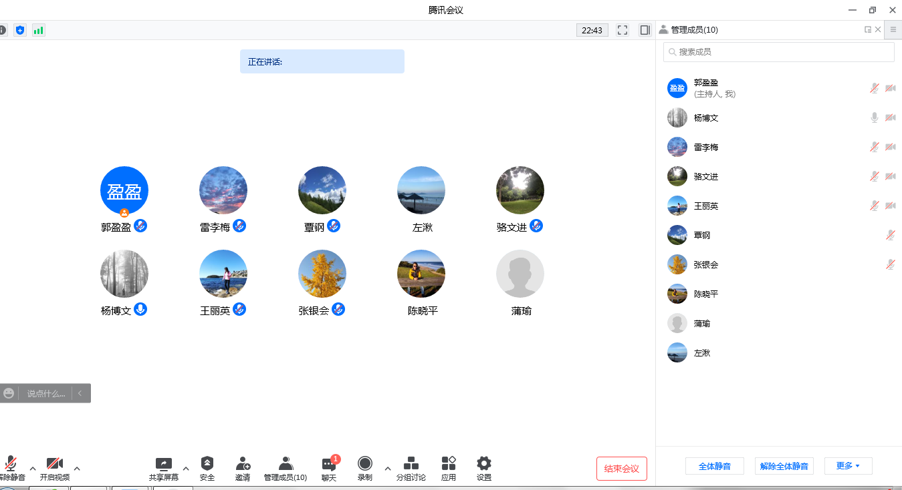The height and width of the screenshot is (490, 902).
Task: Start recording with the 录制 icon
Action: 364,464
